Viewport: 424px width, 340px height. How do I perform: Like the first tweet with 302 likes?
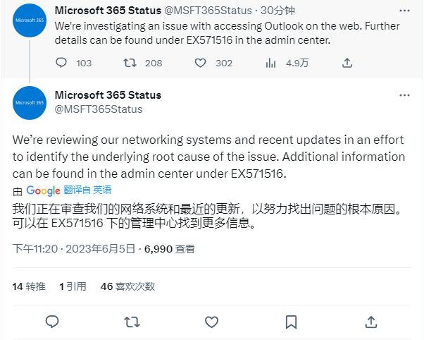200,63
